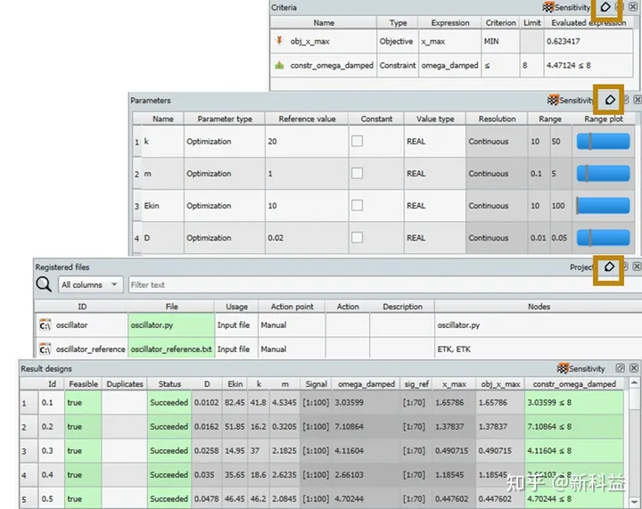Click scroll-down arrow in Result designs table
Image resolution: width=642 pixels, height=509 pixels.
tap(634, 502)
